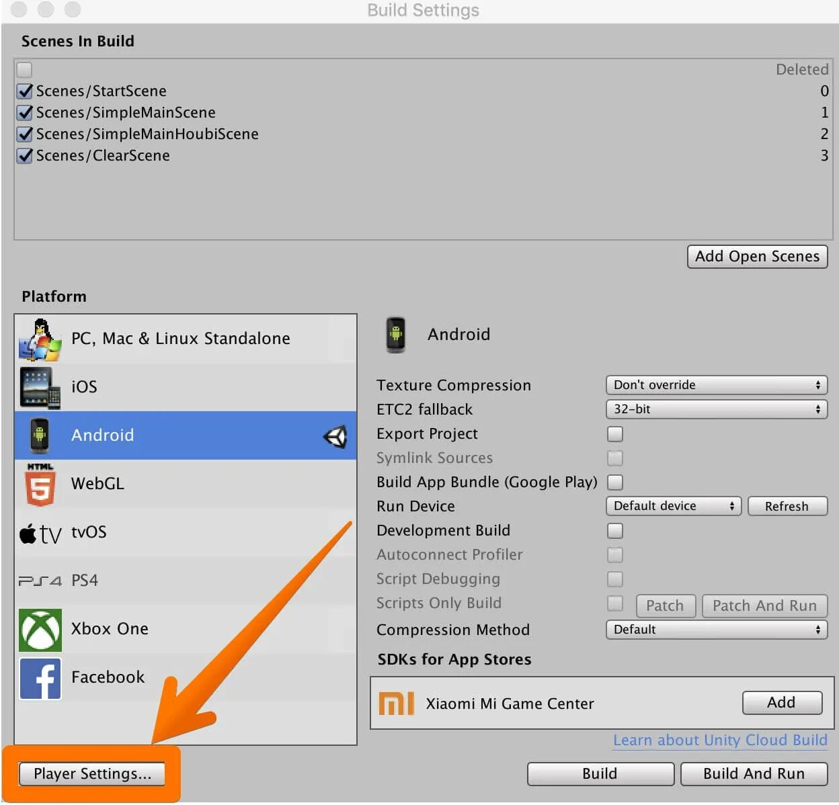Enable the Export Project checkbox

click(x=615, y=434)
